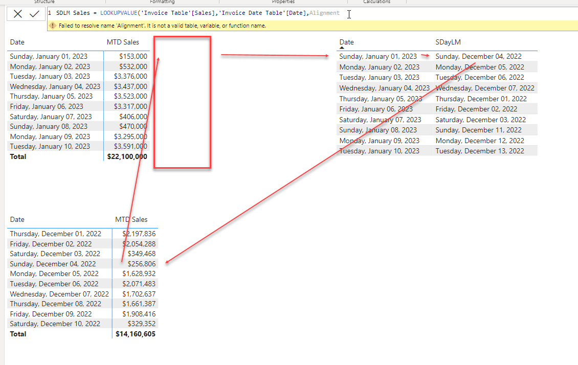
Task: Select the $329,352 sales cell
Action: click(142, 324)
